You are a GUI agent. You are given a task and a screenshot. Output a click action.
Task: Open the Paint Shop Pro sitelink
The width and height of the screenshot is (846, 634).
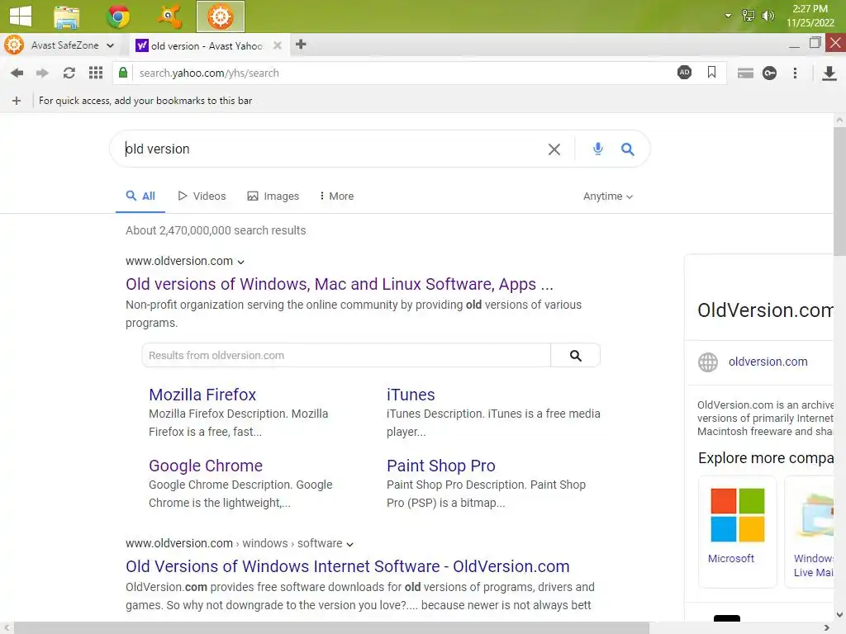pos(441,466)
